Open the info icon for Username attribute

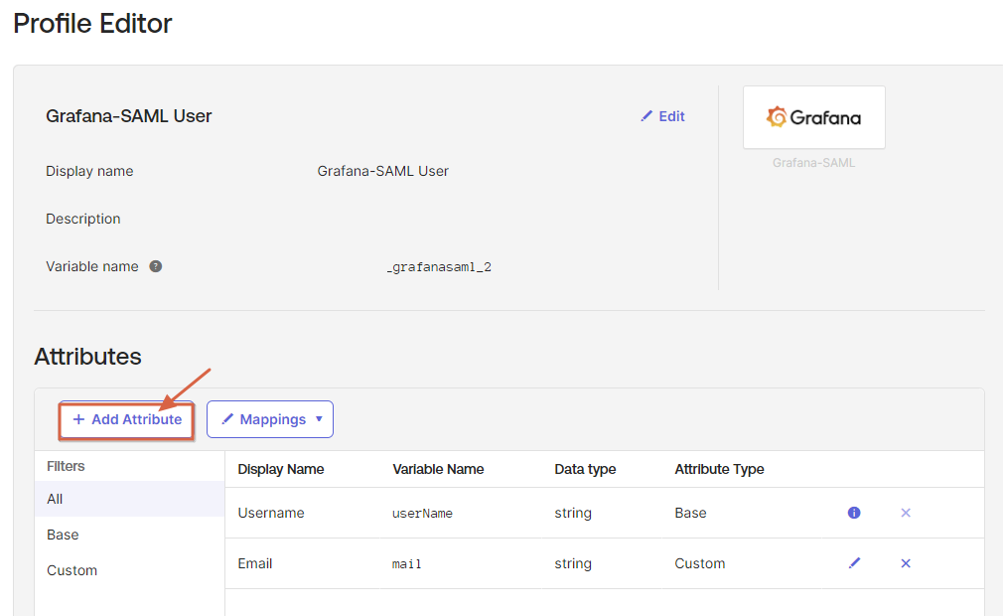coord(854,513)
